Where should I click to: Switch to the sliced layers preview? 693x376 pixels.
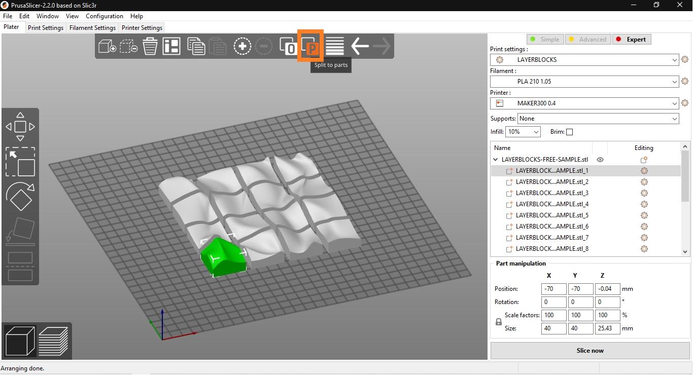(x=53, y=341)
